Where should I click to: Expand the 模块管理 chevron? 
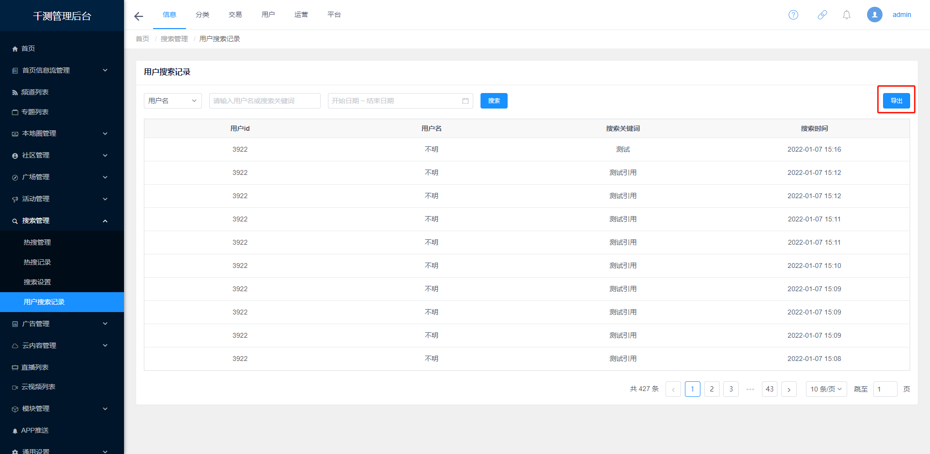click(105, 408)
